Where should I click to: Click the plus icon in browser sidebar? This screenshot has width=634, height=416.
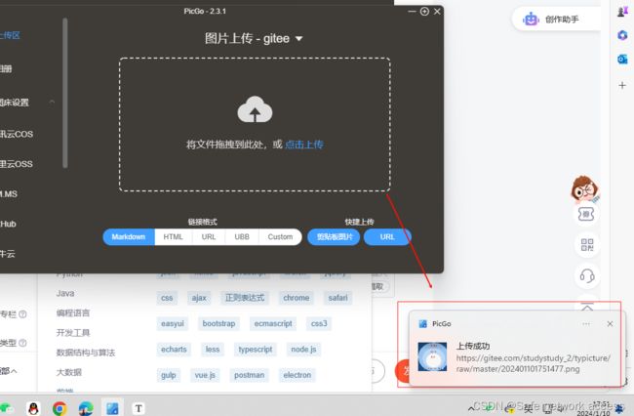[x=622, y=85]
